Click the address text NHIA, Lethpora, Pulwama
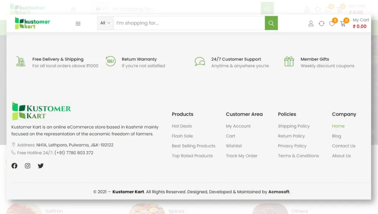The width and height of the screenshot is (378, 214). pos(75,145)
